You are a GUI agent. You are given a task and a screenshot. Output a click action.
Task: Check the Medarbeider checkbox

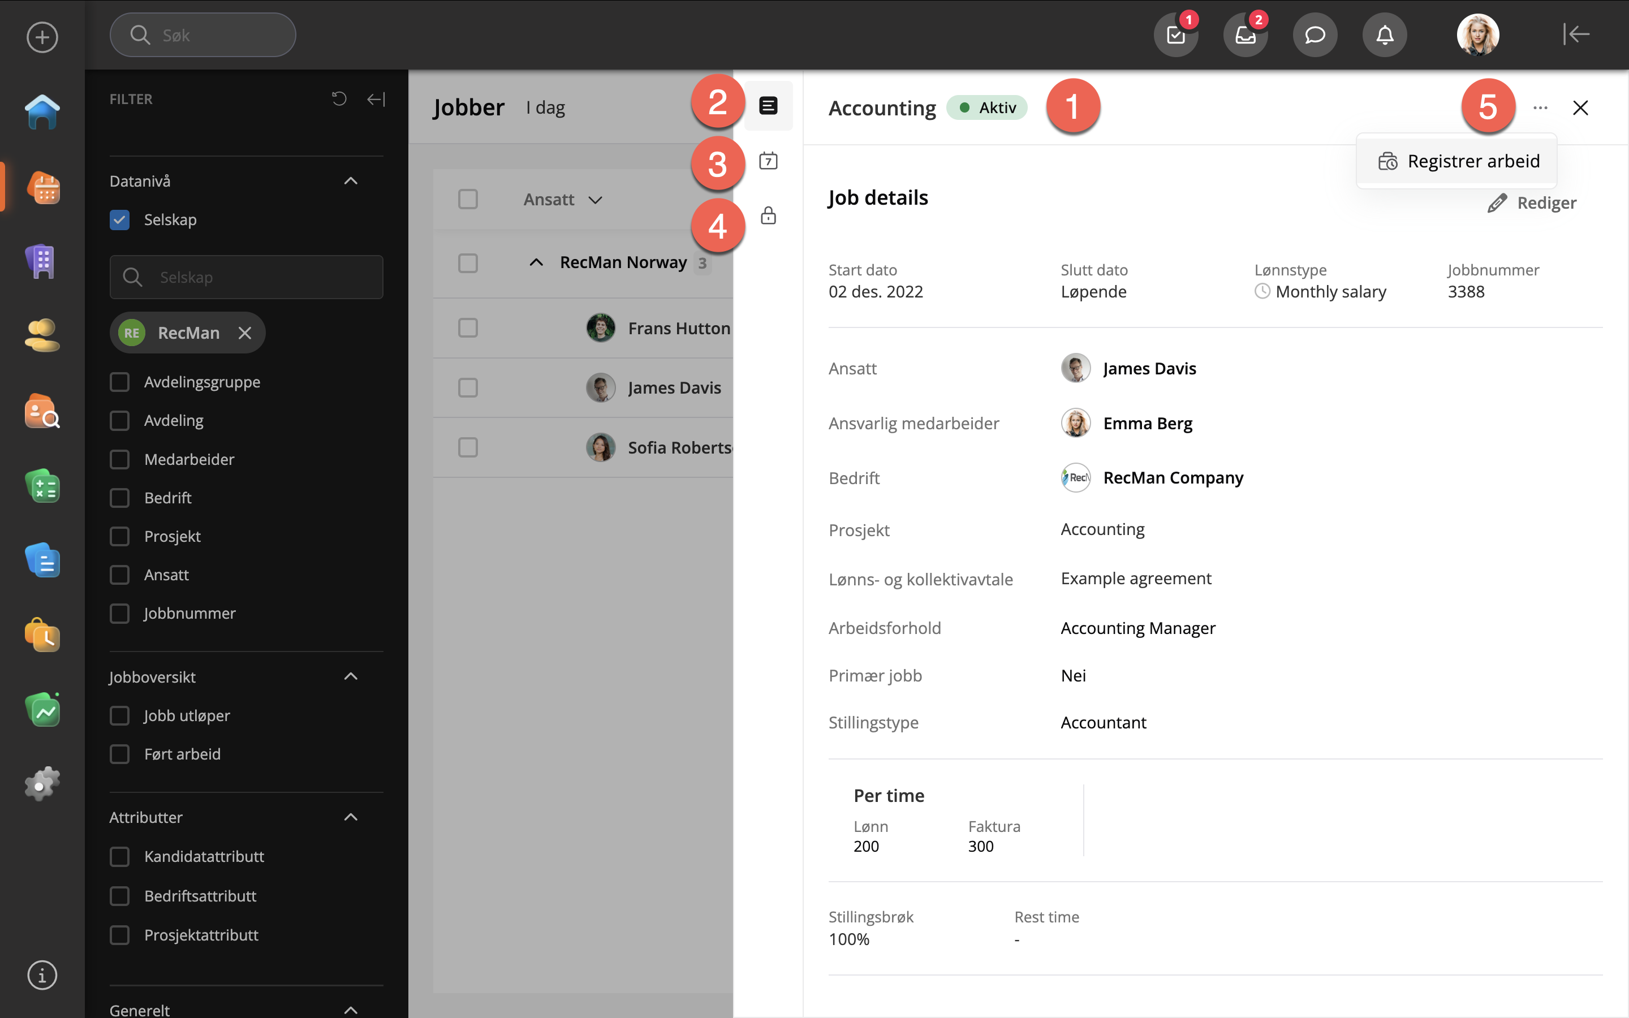pyautogui.click(x=120, y=459)
